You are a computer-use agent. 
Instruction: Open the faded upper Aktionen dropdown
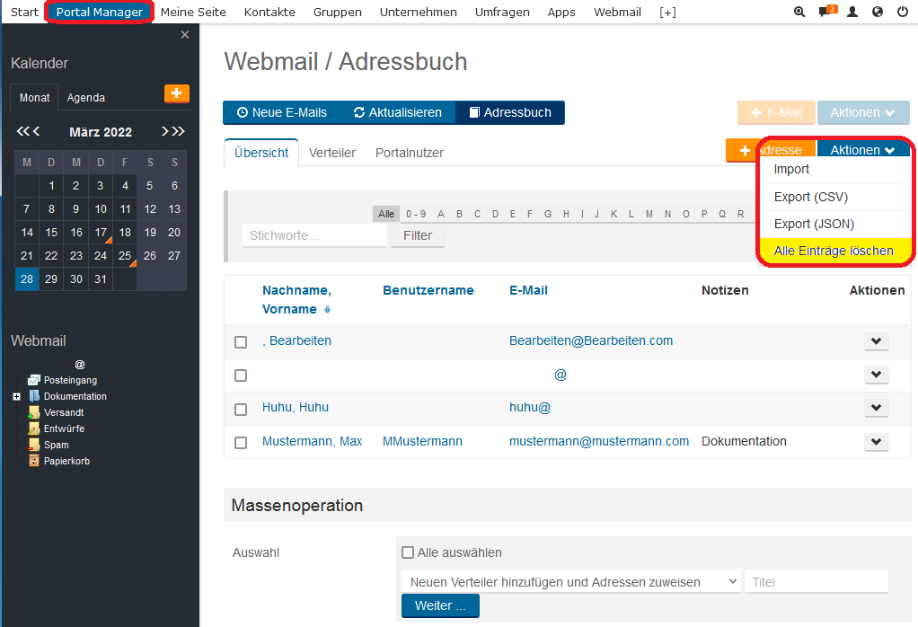[863, 112]
